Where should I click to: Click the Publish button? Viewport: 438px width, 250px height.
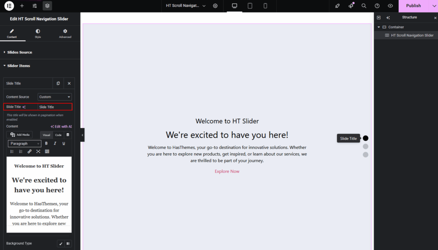point(413,6)
